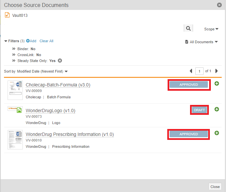Close the Choose Source Documents dialog via X
The width and height of the screenshot is (226, 192).
[219, 5]
